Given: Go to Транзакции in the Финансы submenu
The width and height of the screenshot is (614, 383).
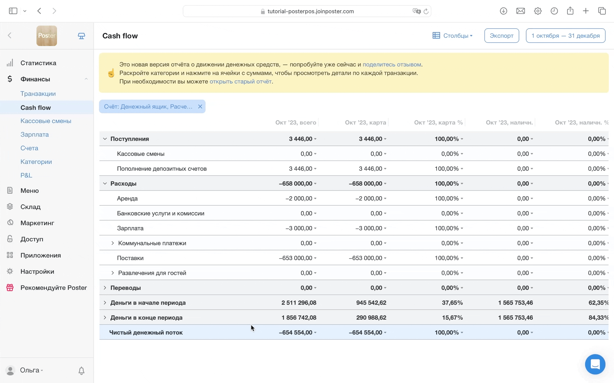Looking at the screenshot, I should [x=38, y=94].
